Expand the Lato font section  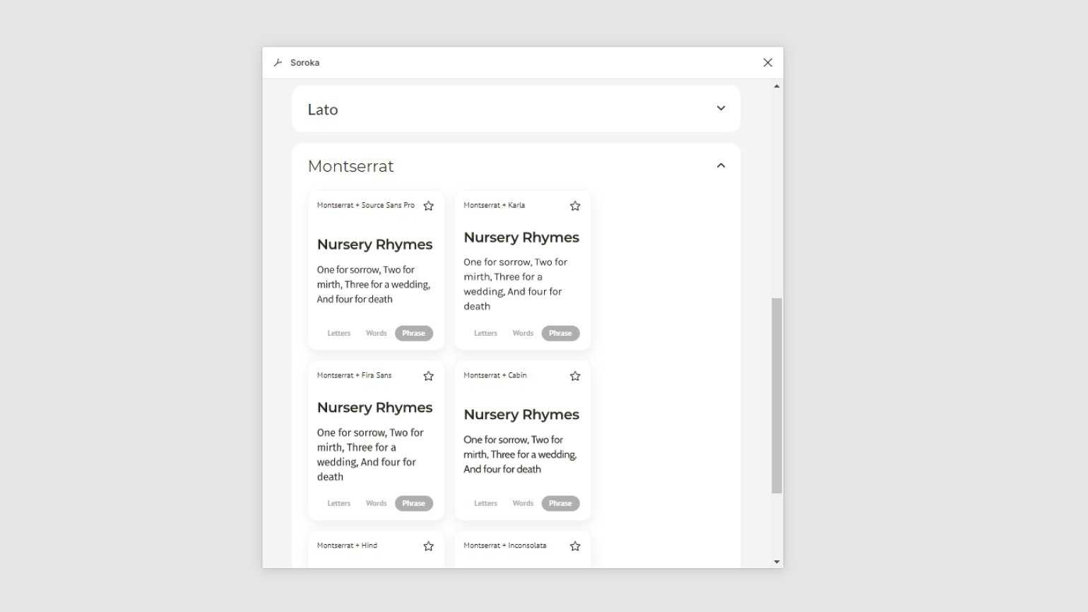point(721,109)
